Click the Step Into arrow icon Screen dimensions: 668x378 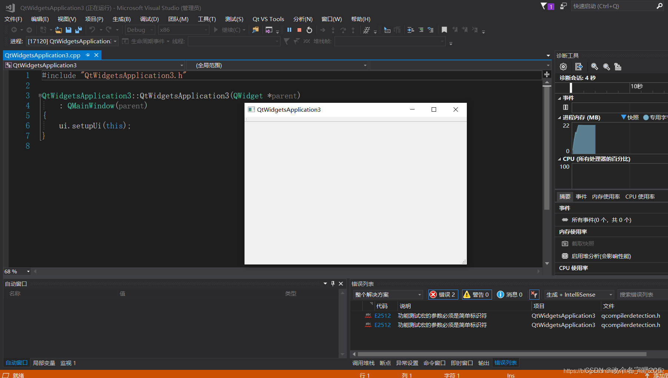coord(333,30)
